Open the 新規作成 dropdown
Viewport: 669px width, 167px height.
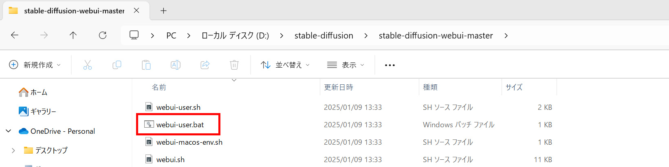35,65
